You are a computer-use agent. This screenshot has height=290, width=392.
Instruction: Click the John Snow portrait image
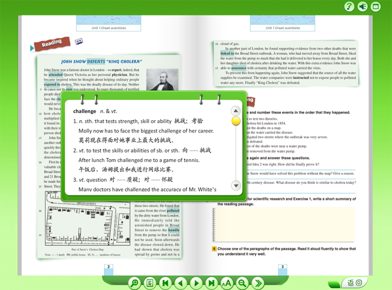pyautogui.click(x=162, y=79)
